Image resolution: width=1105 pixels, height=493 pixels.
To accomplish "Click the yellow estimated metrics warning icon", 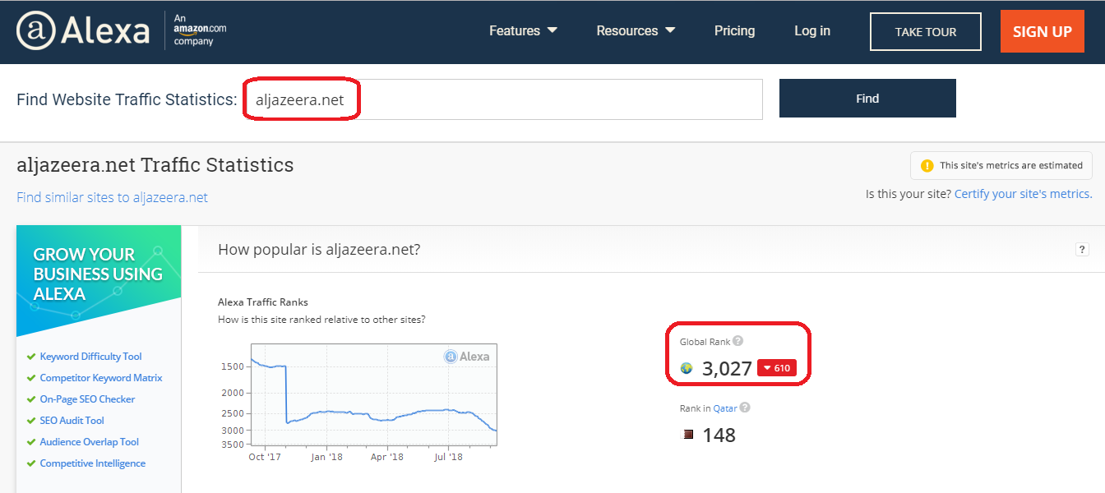I will 927,165.
